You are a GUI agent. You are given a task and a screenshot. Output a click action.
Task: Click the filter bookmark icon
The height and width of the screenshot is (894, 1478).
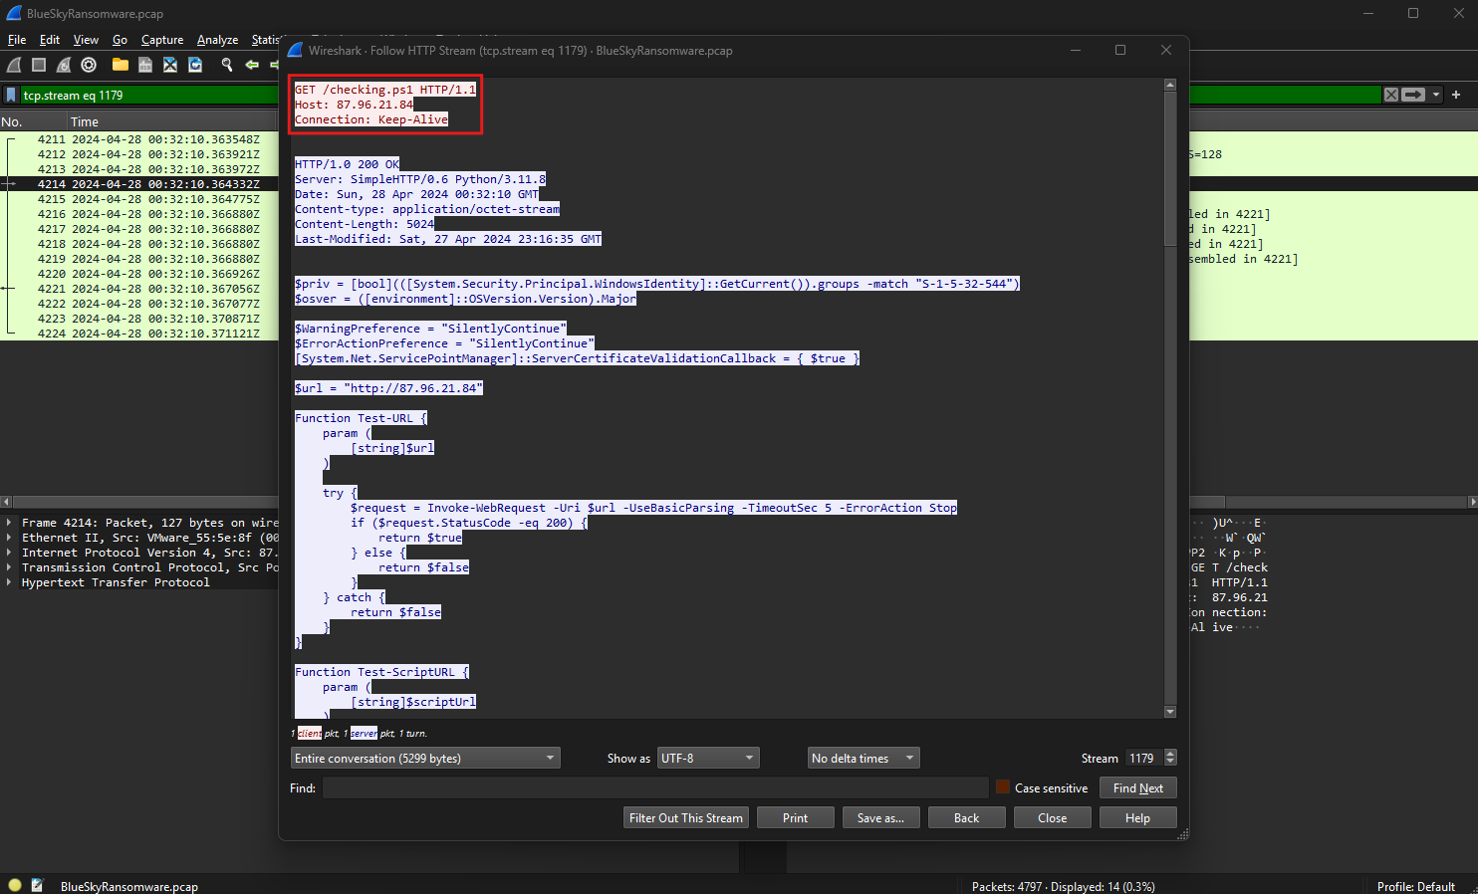click(x=11, y=96)
